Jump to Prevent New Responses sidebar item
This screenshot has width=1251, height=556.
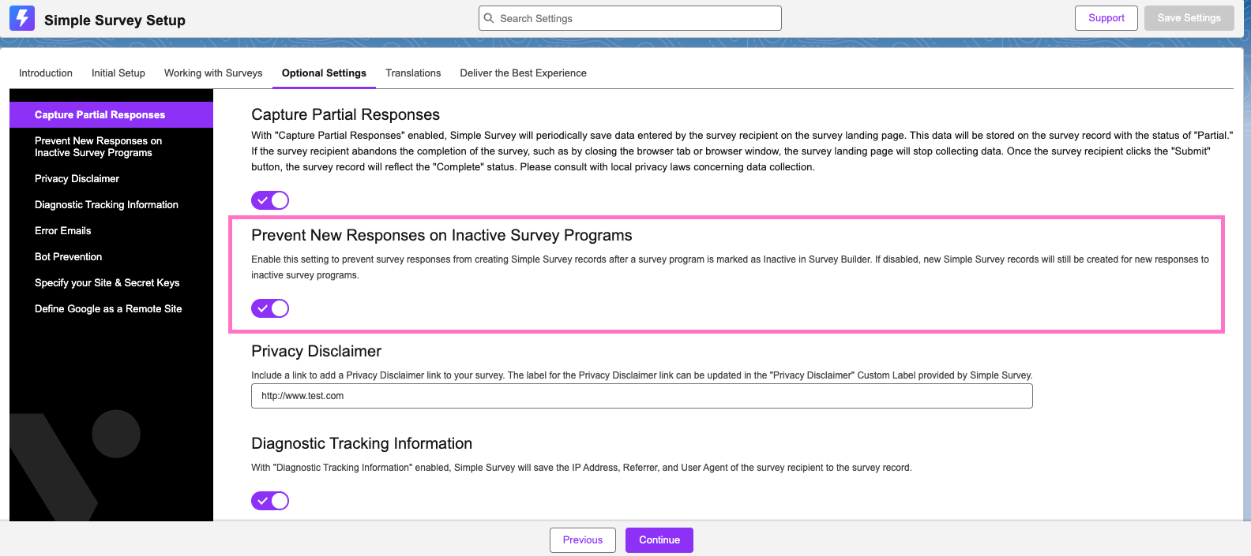click(111, 147)
